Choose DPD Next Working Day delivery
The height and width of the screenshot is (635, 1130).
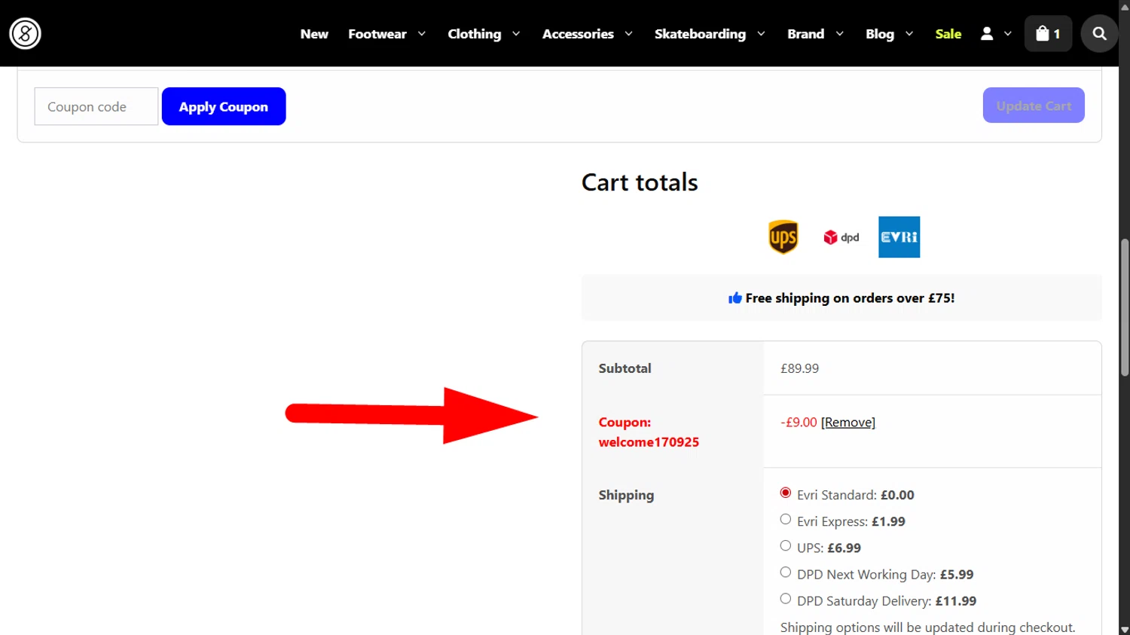tap(786, 572)
